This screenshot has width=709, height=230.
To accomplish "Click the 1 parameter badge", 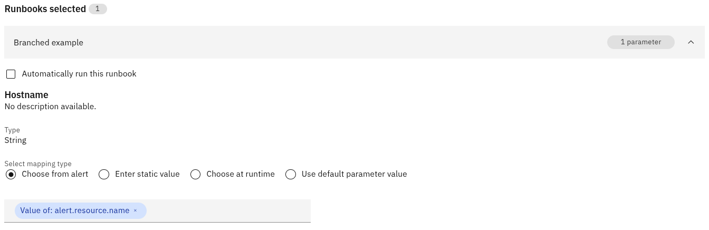I will pyautogui.click(x=640, y=42).
